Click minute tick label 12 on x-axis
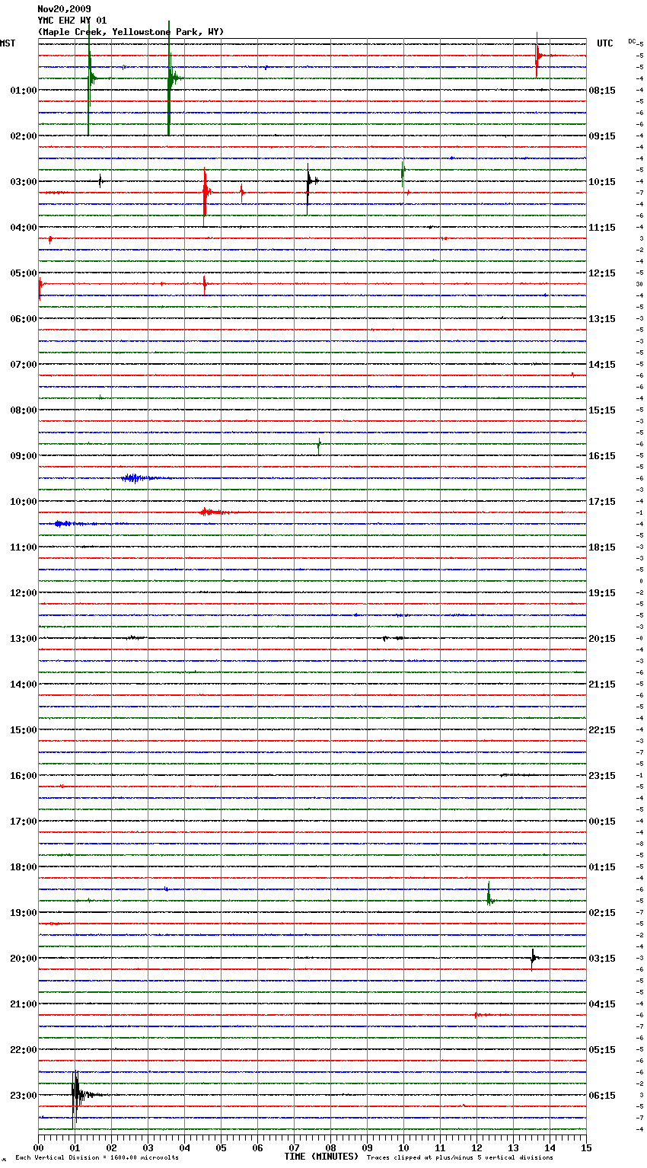Screen dimensions: 647x1168 476,1147
